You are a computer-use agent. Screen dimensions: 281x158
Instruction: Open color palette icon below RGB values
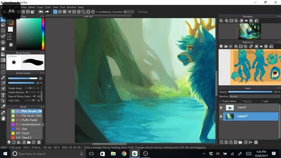tap(11, 45)
